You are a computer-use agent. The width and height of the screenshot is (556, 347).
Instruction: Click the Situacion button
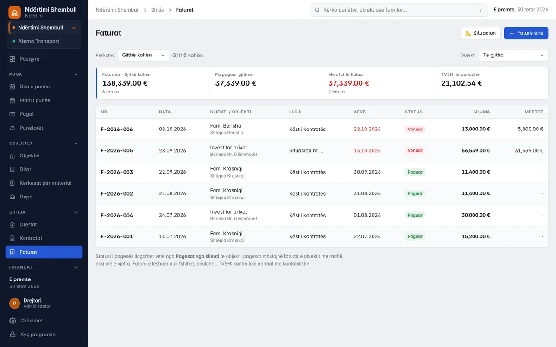point(480,33)
